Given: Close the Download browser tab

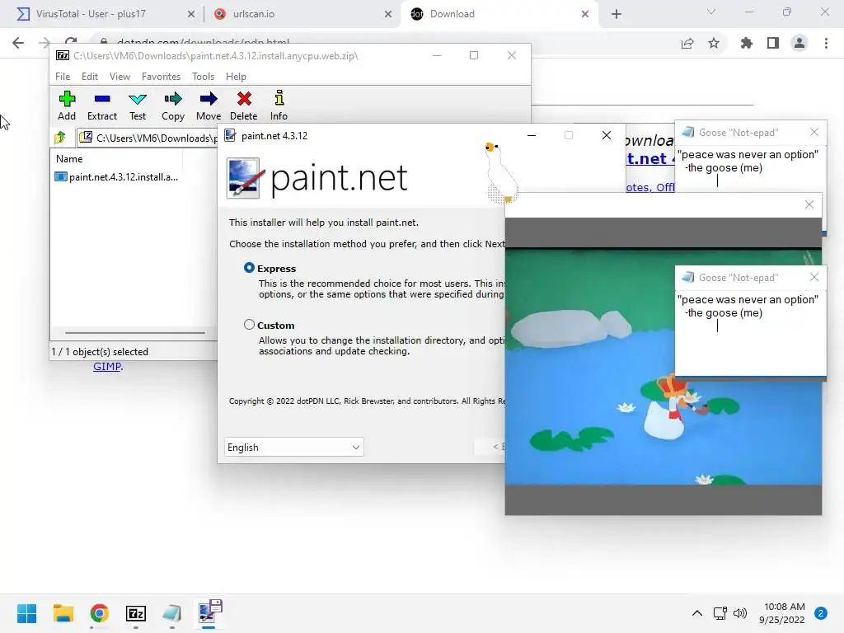Looking at the screenshot, I should point(585,14).
